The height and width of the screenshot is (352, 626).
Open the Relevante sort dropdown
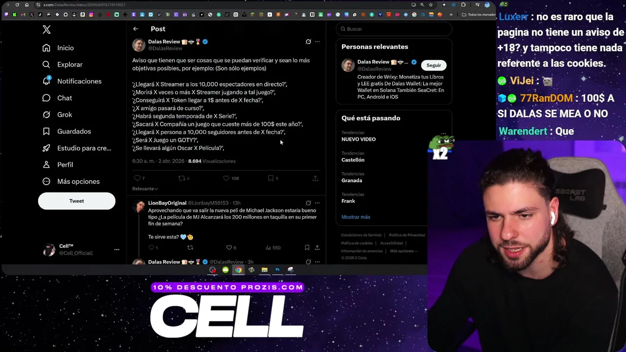tap(145, 189)
